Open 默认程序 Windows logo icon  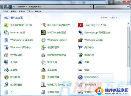[x=6, y=77]
